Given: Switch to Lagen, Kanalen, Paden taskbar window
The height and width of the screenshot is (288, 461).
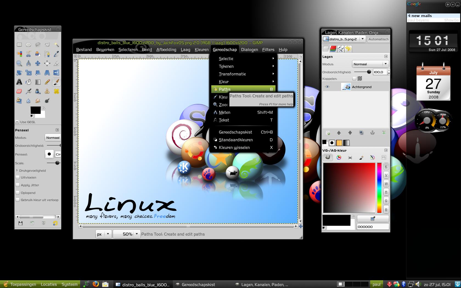Looking at the screenshot, I should tap(262, 284).
